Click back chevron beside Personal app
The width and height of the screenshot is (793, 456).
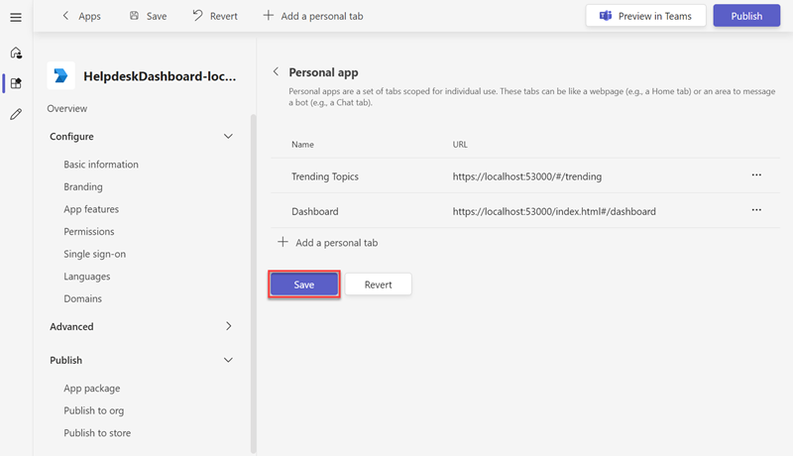click(276, 71)
